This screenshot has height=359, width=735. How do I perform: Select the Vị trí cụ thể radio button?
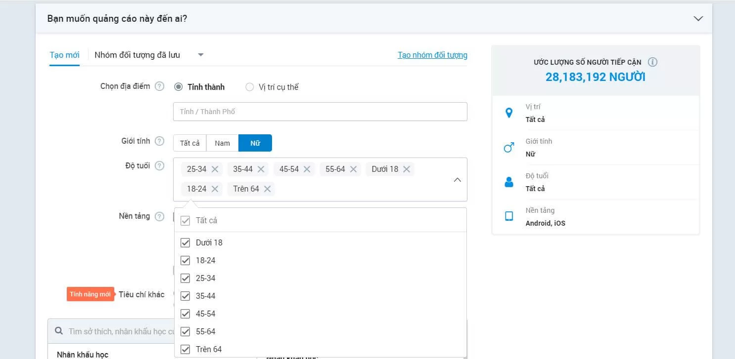pos(250,87)
